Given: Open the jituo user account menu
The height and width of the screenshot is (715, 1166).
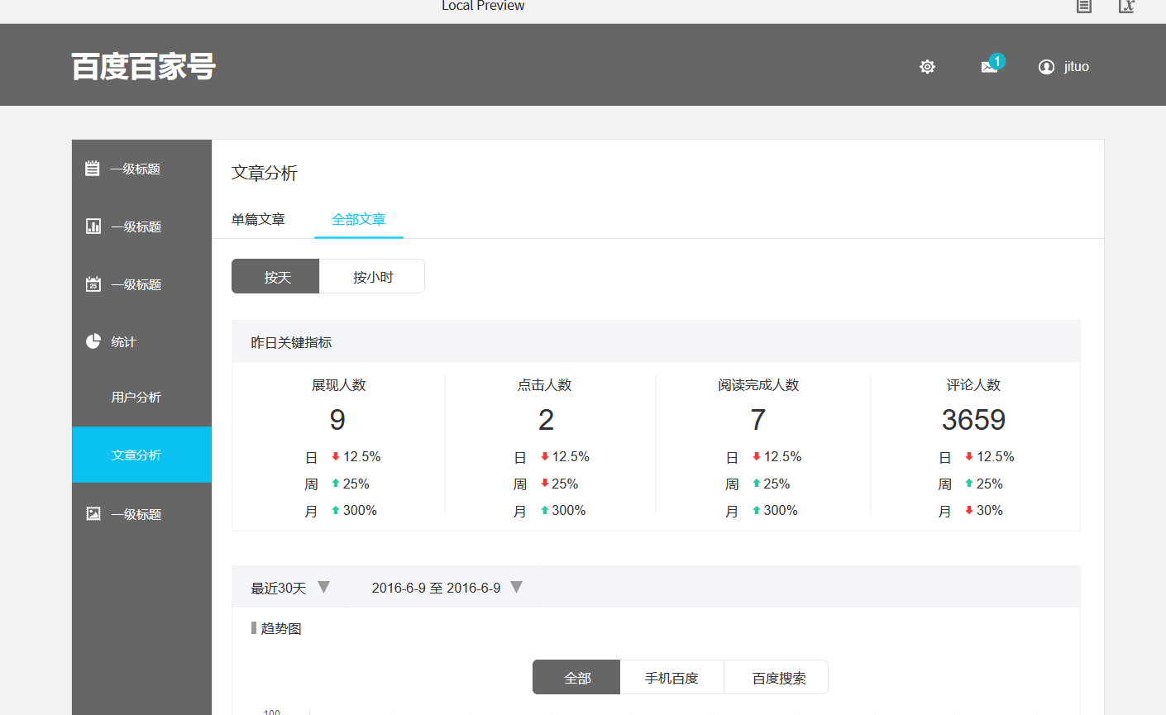Looking at the screenshot, I should [x=1063, y=67].
